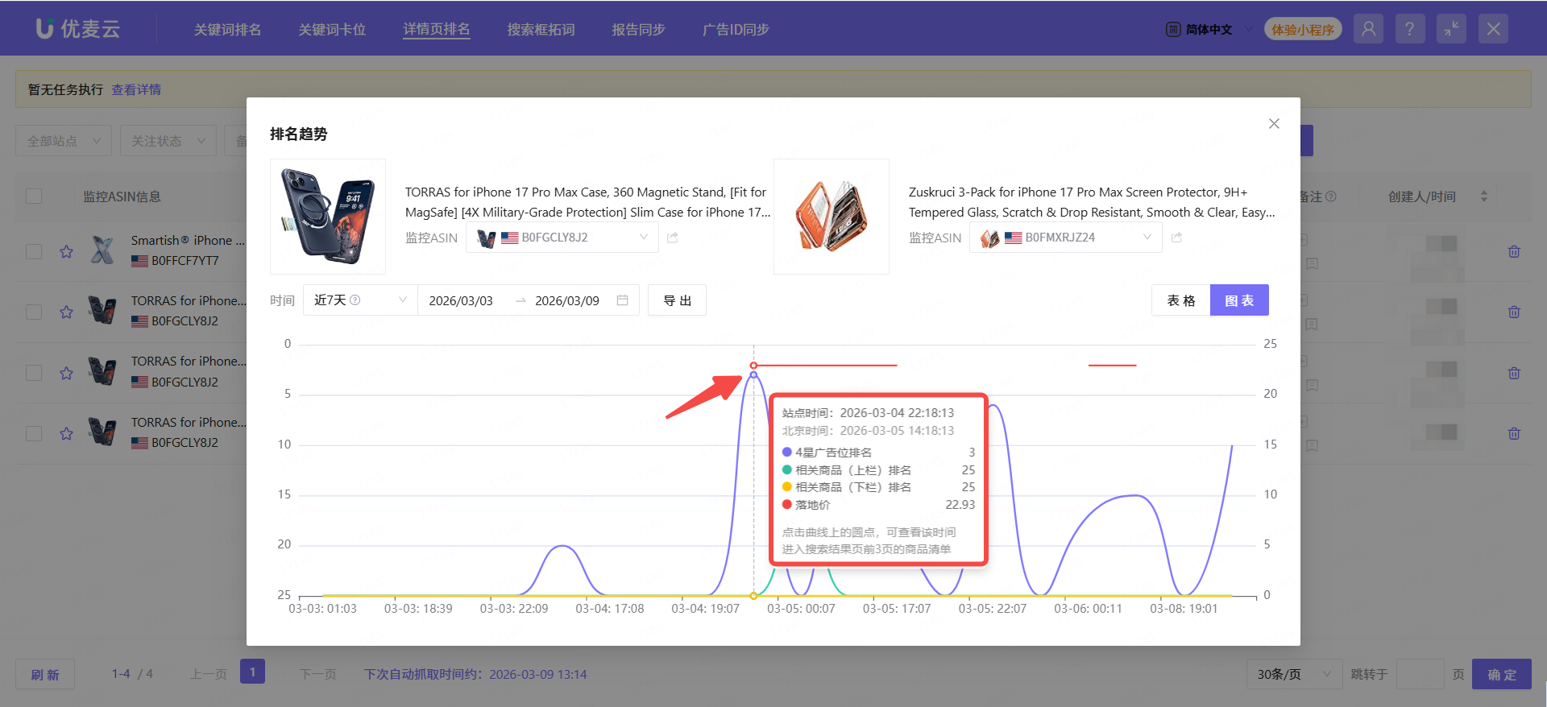Click delete trash icon for Smartish row
The width and height of the screenshot is (1547, 707).
[1514, 251]
